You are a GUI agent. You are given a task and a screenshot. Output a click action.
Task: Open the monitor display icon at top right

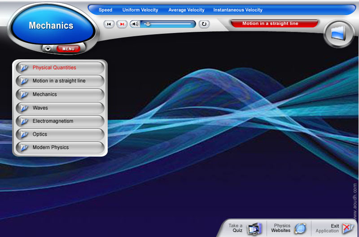coord(339,34)
